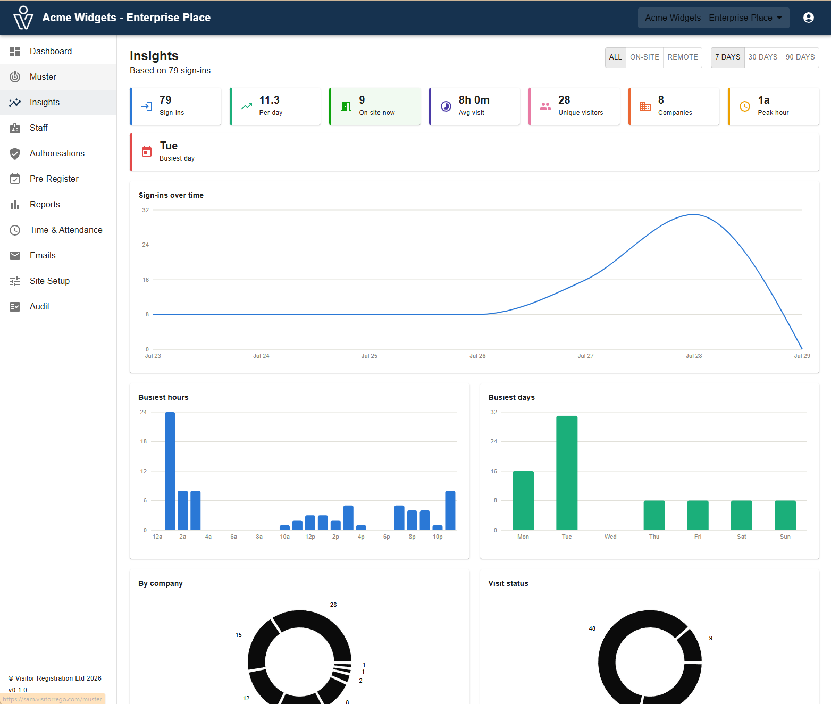Viewport: 831px width, 704px height.
Task: Click the Staff badge icon
Action: [x=15, y=128]
